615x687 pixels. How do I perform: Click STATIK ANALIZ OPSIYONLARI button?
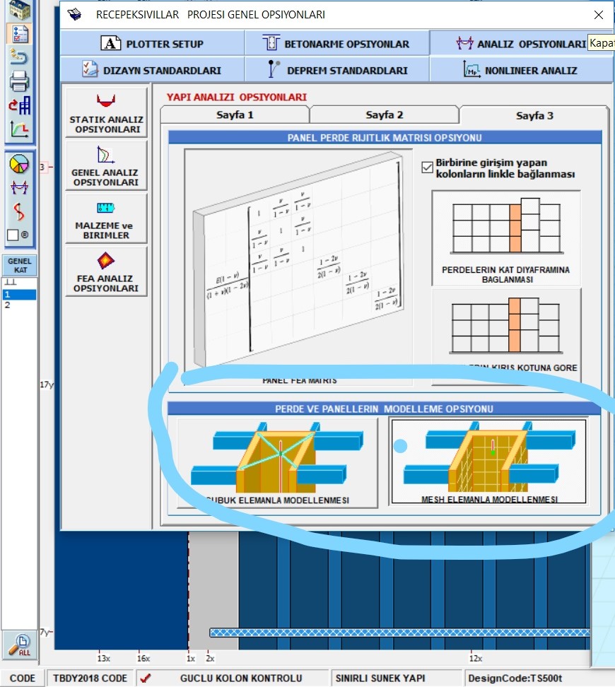[106, 112]
